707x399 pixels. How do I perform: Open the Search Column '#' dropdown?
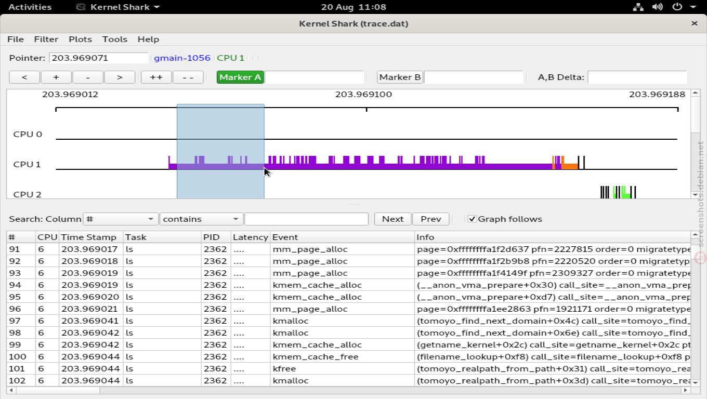121,219
